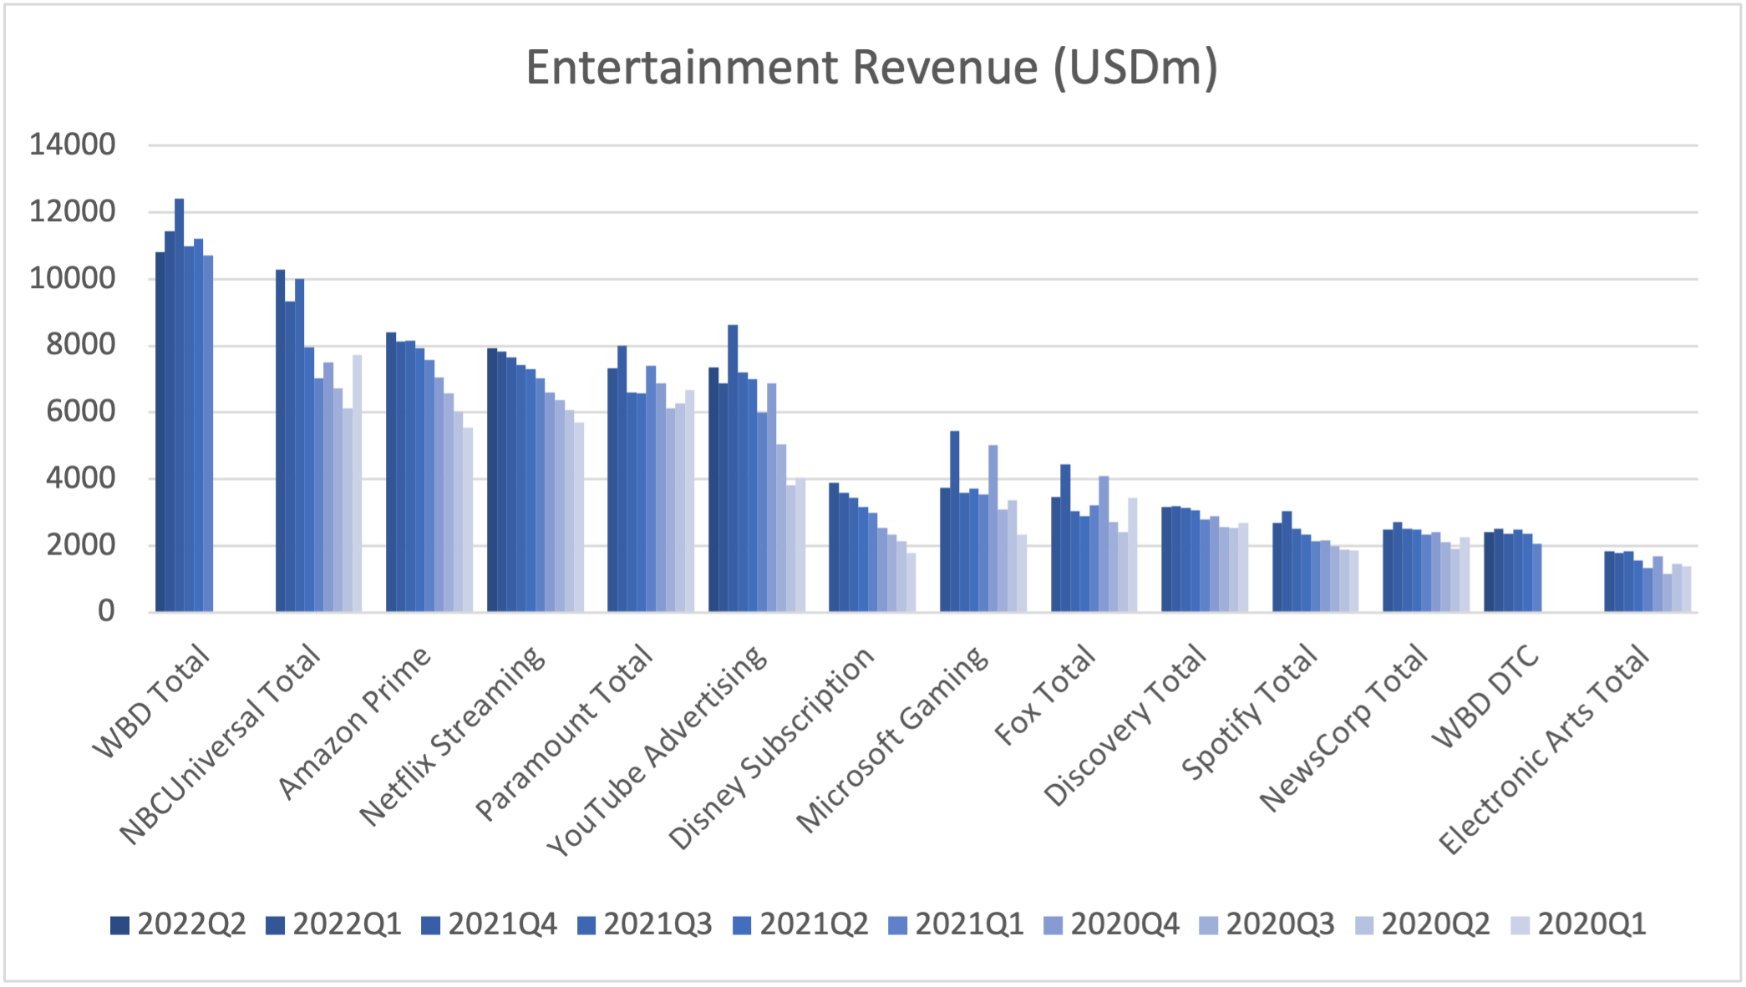1746x987 pixels.
Task: Click the 'WBD Total' axis label
Action: [150, 701]
